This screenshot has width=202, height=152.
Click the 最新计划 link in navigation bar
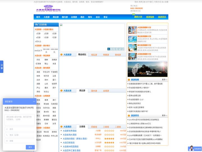[138, 17]
